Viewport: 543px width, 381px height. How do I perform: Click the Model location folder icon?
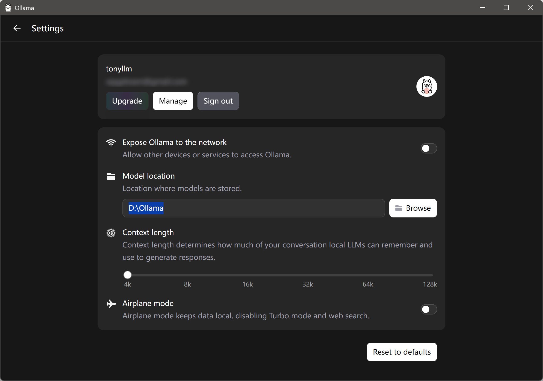click(111, 177)
